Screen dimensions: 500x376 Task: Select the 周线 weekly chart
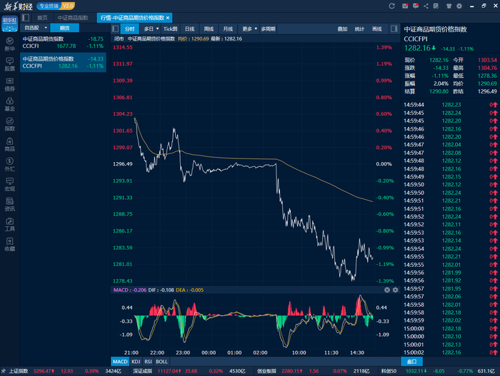(209, 29)
